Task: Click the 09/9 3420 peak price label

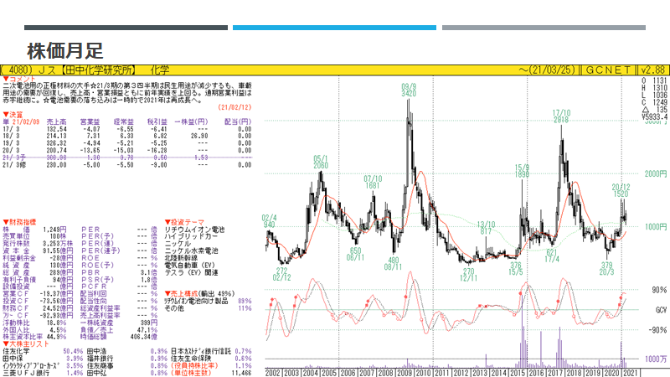Action: (x=409, y=90)
